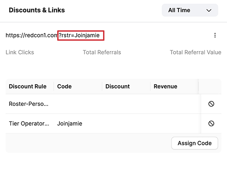227x181 pixels.
Task: Select the ?rstr=Joinjamie highlighted parameter
Action: [81, 35]
